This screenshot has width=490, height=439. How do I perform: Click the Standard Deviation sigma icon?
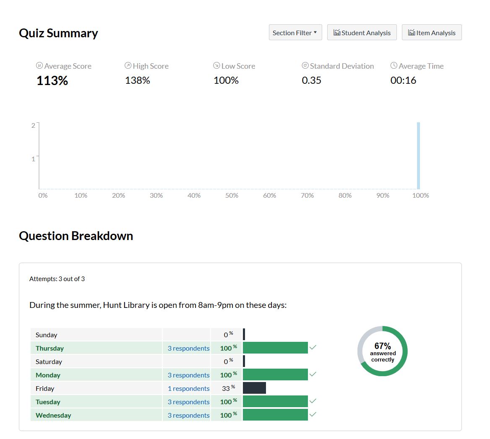pyautogui.click(x=305, y=66)
